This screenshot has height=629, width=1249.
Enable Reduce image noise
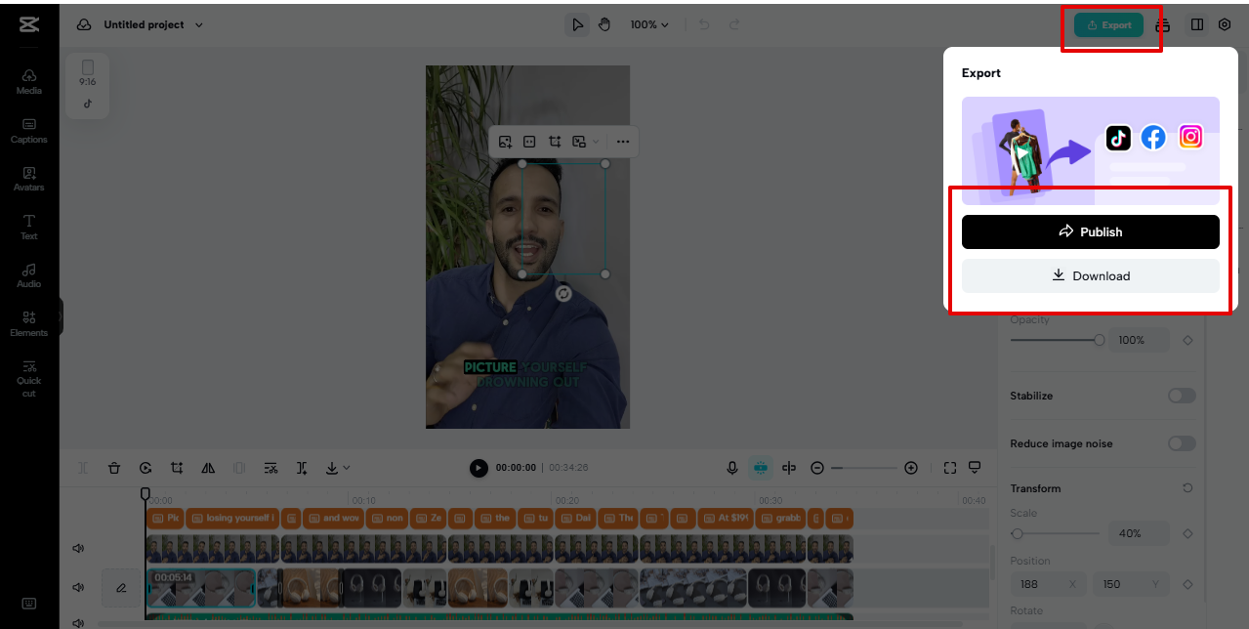1181,443
